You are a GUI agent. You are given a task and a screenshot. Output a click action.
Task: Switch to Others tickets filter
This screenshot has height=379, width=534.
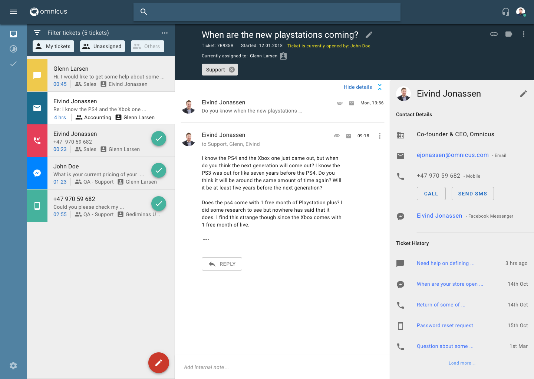point(148,46)
